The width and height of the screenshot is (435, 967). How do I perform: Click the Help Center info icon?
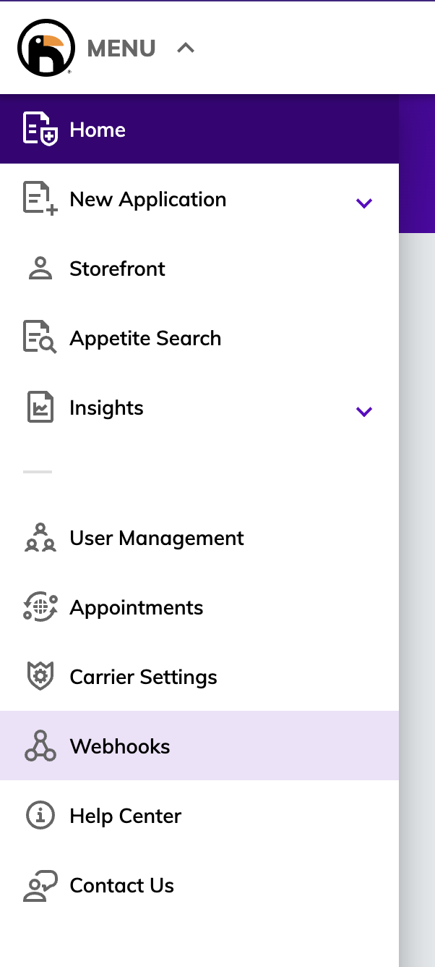(40, 816)
